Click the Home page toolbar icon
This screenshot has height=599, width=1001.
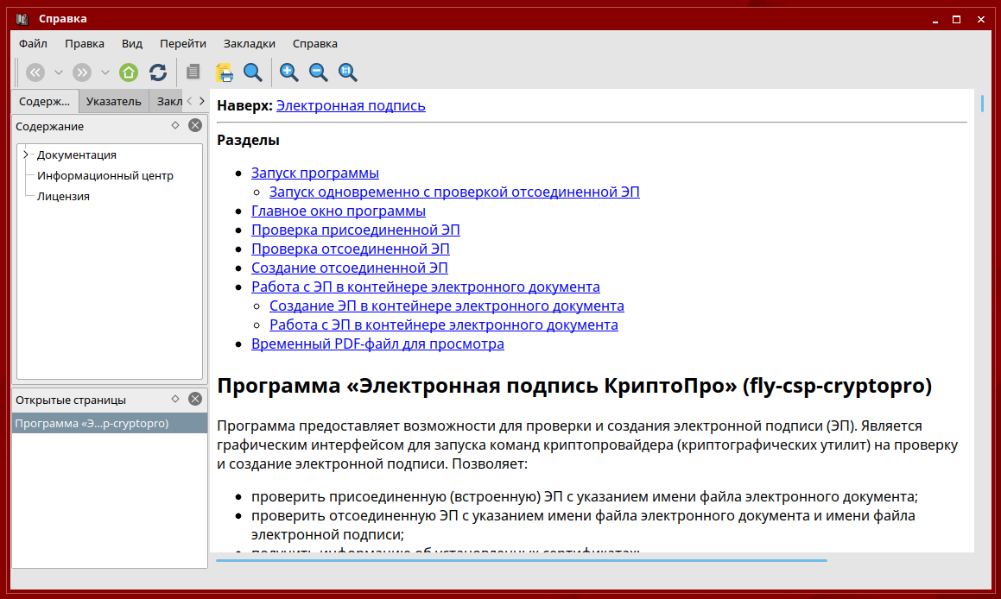(x=129, y=73)
